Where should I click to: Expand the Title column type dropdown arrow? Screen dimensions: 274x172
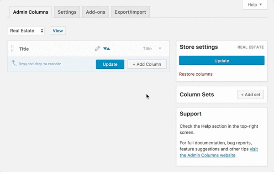160,48
